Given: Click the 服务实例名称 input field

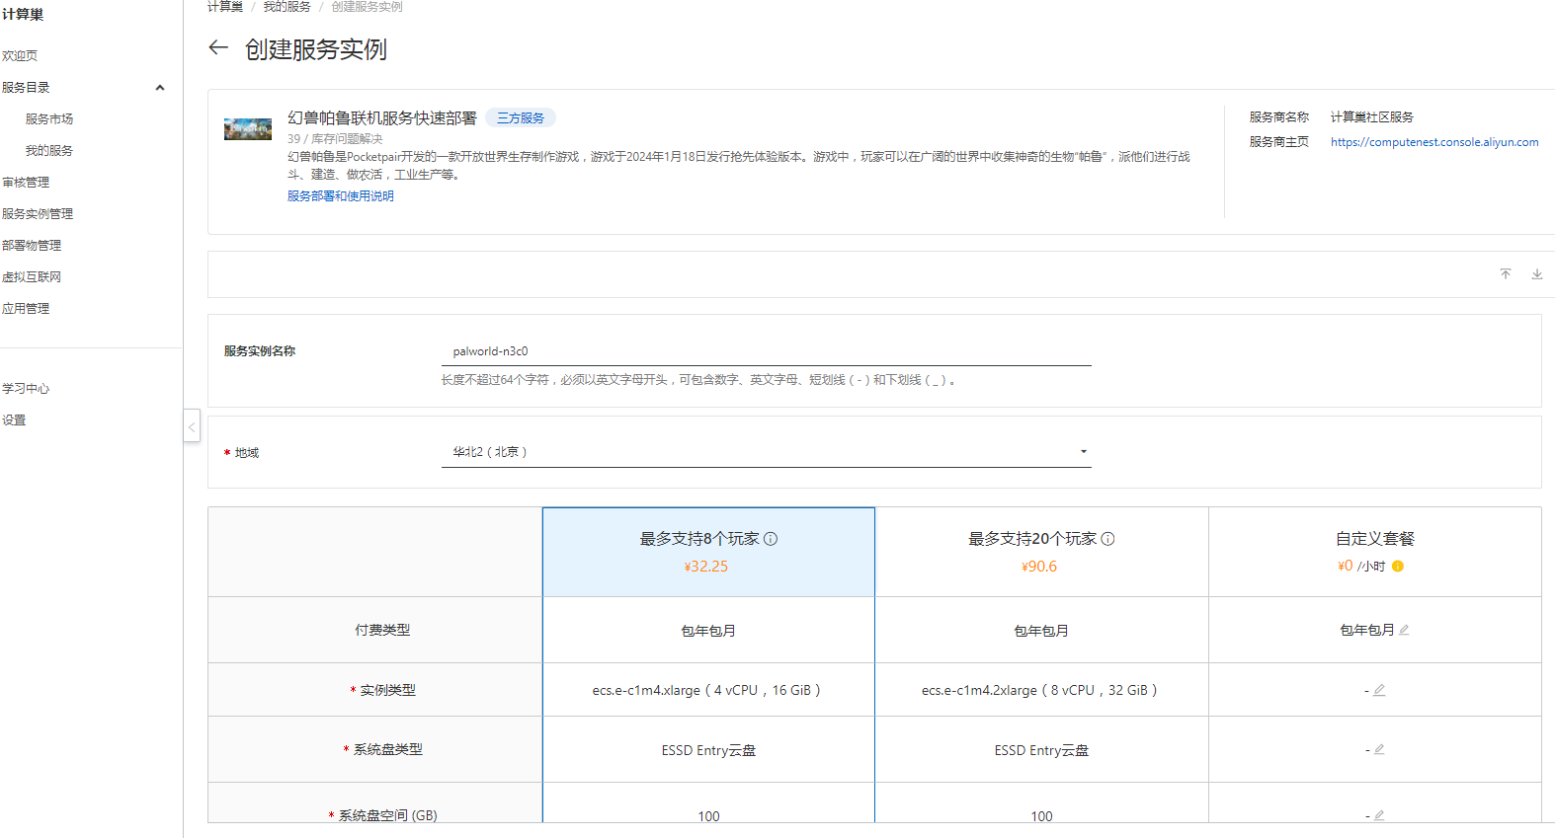Looking at the screenshot, I should click(x=767, y=351).
